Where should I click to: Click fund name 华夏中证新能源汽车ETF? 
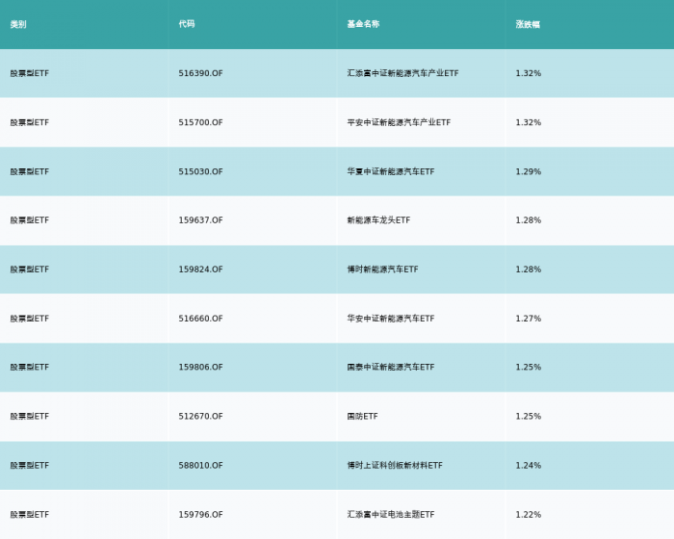point(391,171)
